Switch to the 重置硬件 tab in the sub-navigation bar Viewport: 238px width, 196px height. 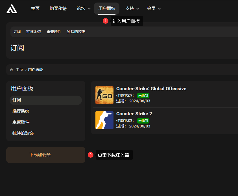tap(54, 32)
